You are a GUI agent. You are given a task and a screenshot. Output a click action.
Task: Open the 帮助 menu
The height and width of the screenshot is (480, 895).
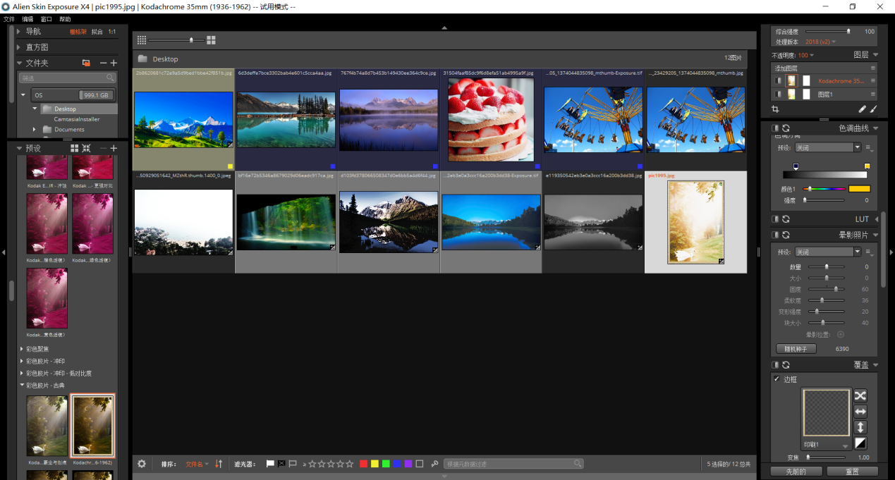[x=65, y=19]
